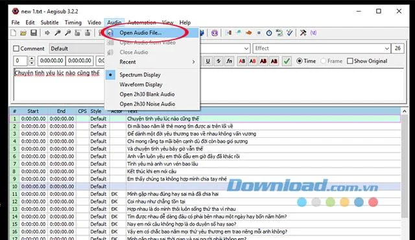This screenshot has height=240, width=415.
Task: Open the Help menu
Action: [x=185, y=23]
